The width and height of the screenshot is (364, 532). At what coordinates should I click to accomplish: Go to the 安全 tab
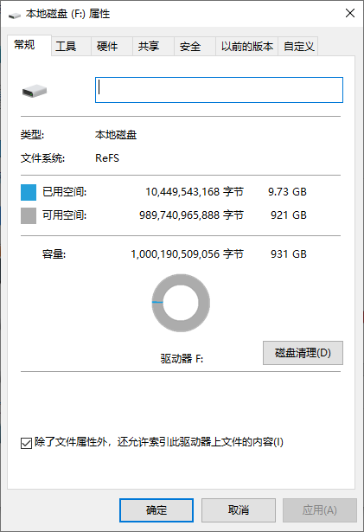[195, 46]
